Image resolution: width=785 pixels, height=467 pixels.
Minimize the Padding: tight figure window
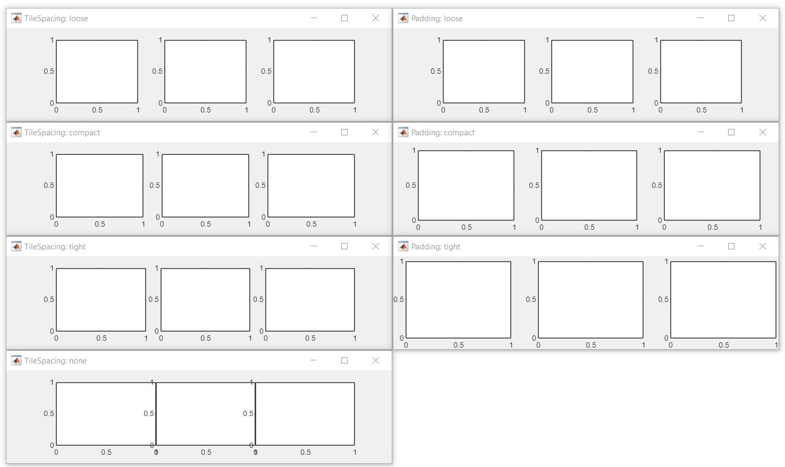[x=700, y=246]
